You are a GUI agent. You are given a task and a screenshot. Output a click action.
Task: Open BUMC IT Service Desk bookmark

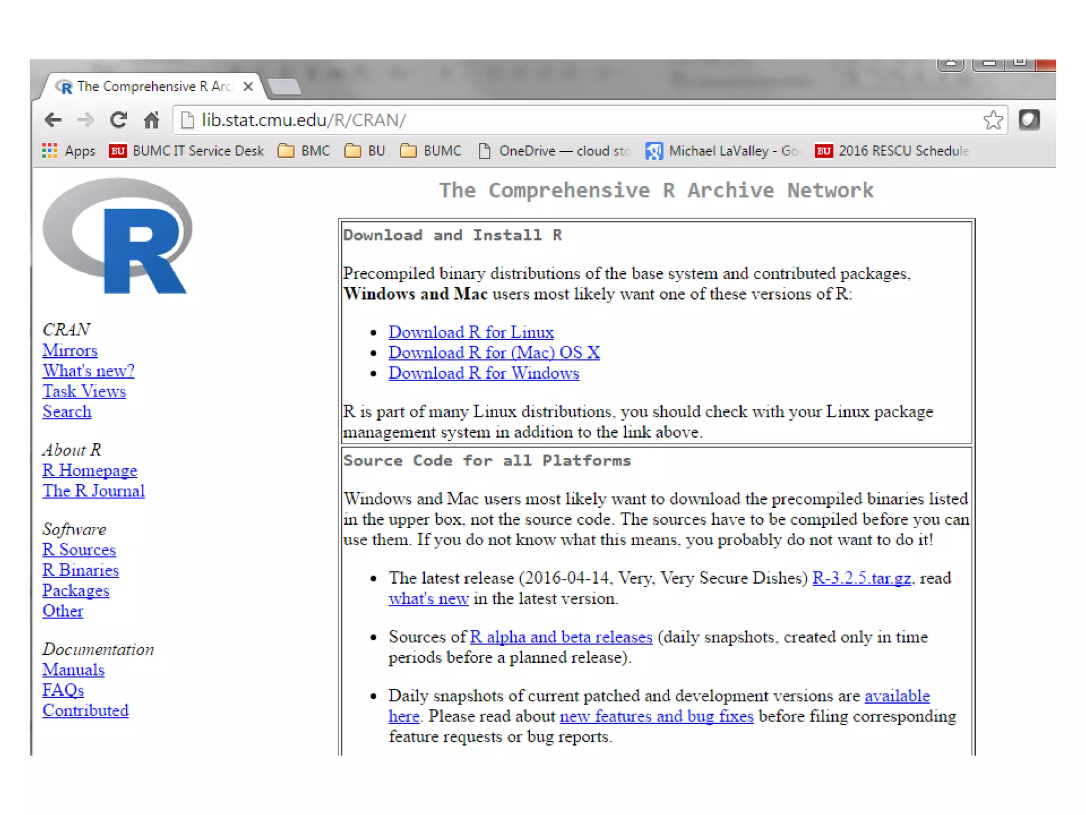(x=187, y=151)
